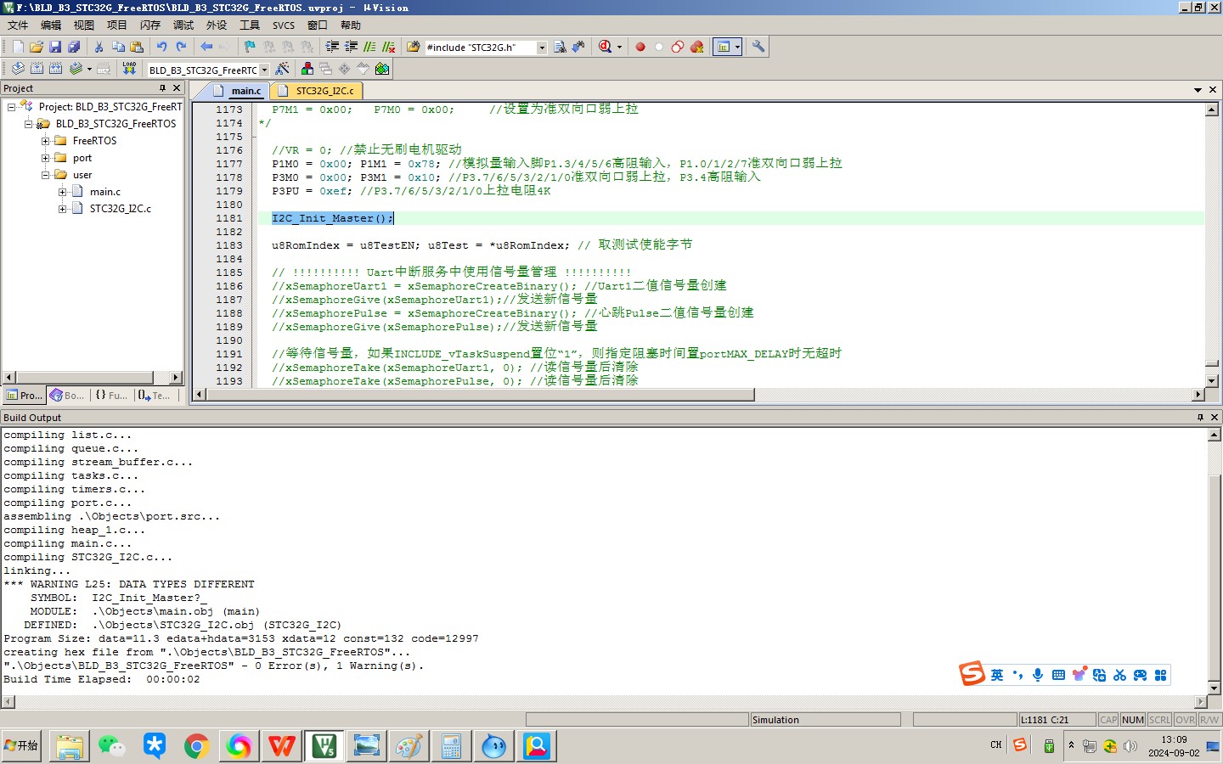Image resolution: width=1223 pixels, height=764 pixels.
Task: Cut the selection with the scissors icon
Action: 99,48
